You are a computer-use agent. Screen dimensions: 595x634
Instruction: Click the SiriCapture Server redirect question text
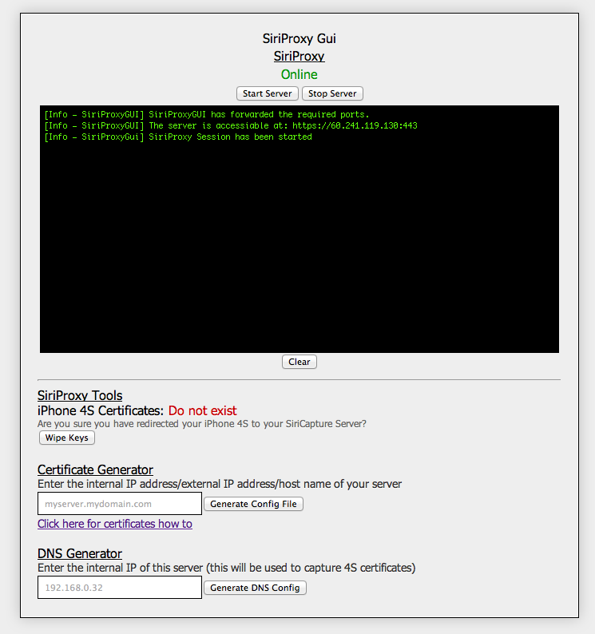pos(202,424)
